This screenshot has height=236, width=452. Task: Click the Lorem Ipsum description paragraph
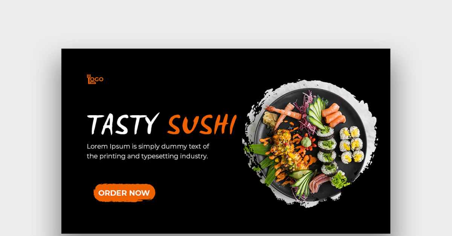pos(148,151)
